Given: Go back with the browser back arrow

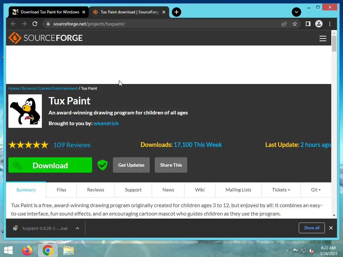Looking at the screenshot, I should 13,24.
